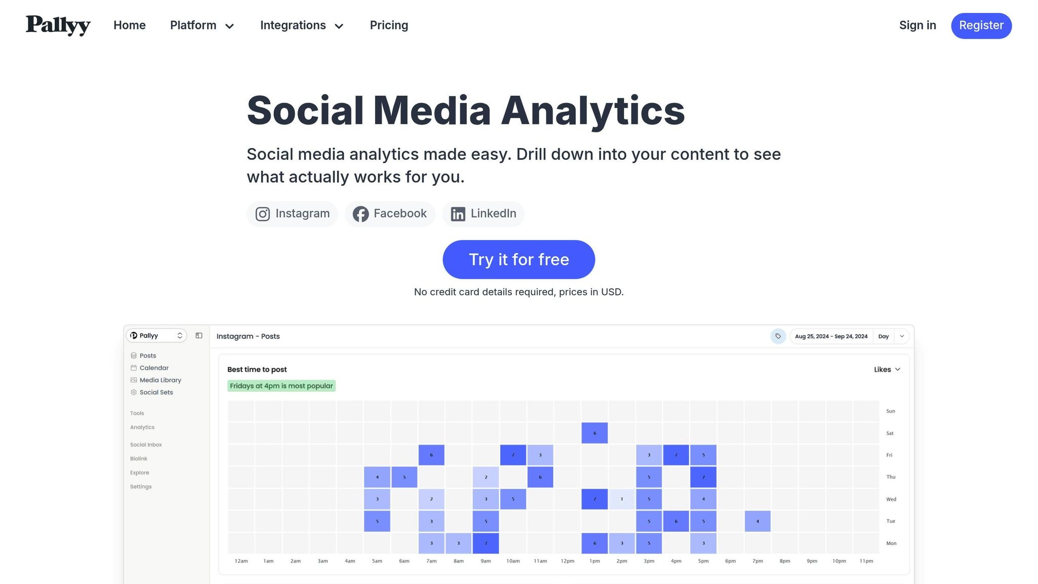Click the Facebook icon chip
Image resolution: width=1038 pixels, height=584 pixels.
(x=390, y=214)
